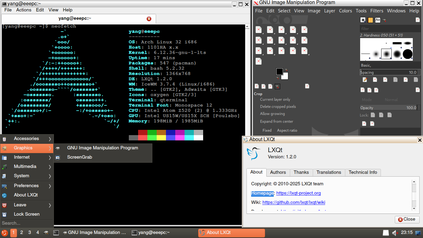Expand the Accessories submenu
The width and height of the screenshot is (423, 238).
(27, 139)
